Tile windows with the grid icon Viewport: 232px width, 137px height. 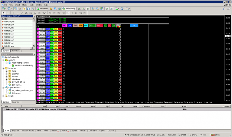click(x=102, y=9)
